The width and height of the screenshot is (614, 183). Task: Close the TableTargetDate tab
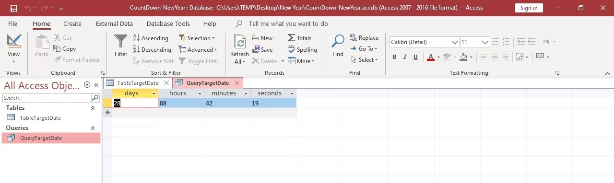(x=166, y=83)
